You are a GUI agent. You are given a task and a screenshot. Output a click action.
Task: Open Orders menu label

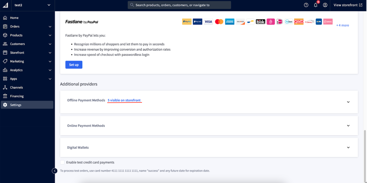pos(15,26)
